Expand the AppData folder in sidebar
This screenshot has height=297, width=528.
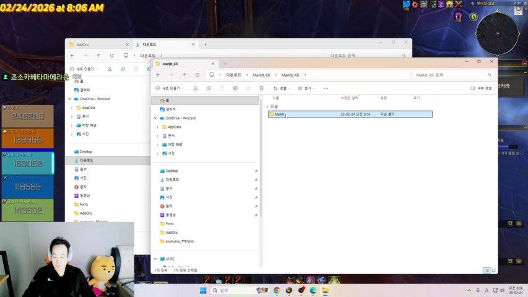(158, 127)
